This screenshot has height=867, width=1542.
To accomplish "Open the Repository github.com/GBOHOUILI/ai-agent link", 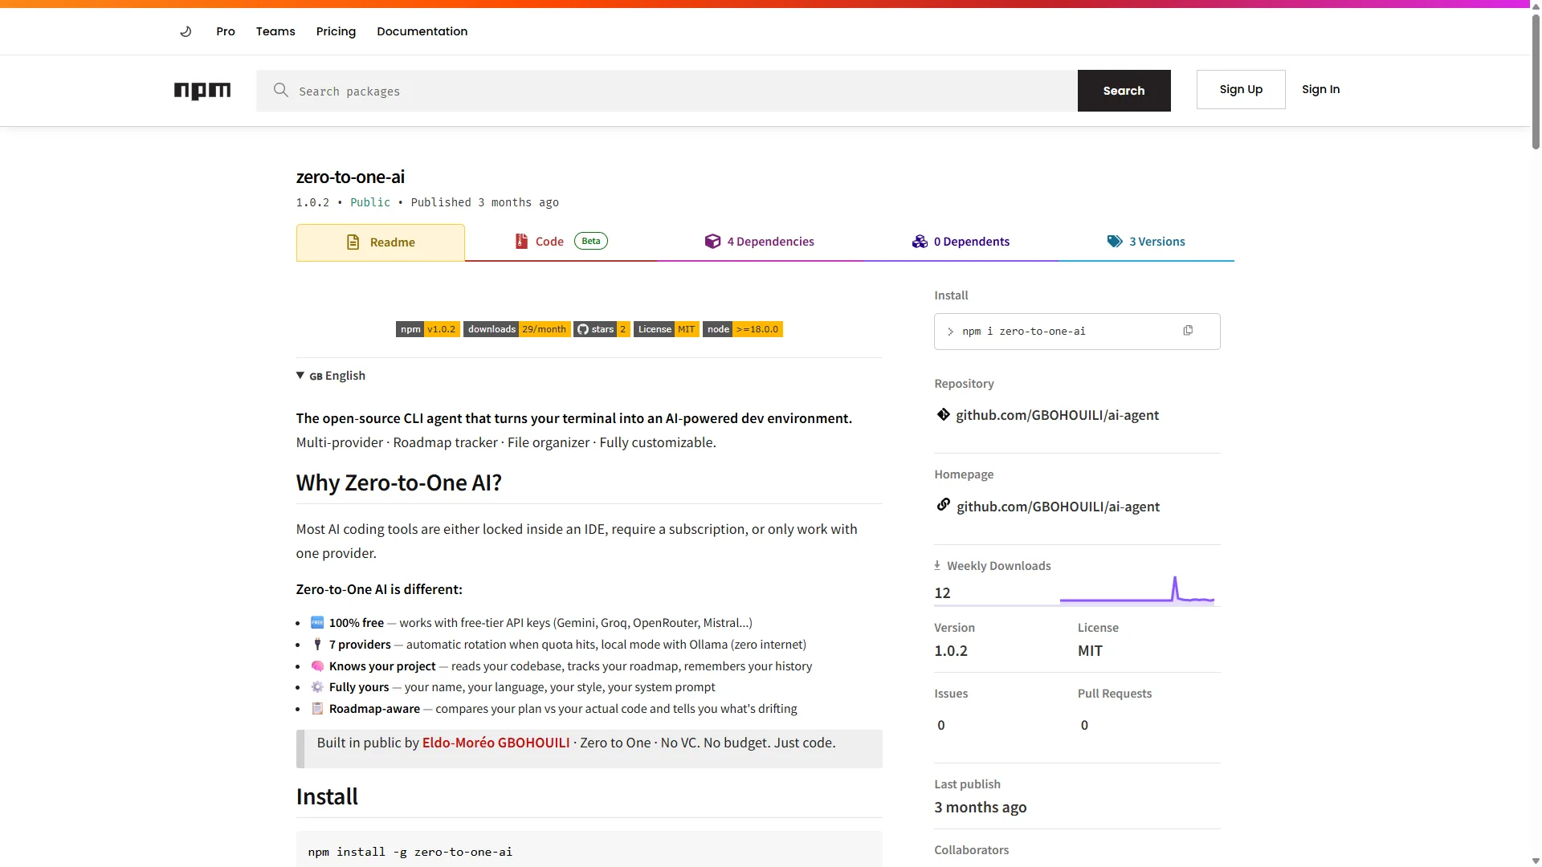I will point(1057,415).
